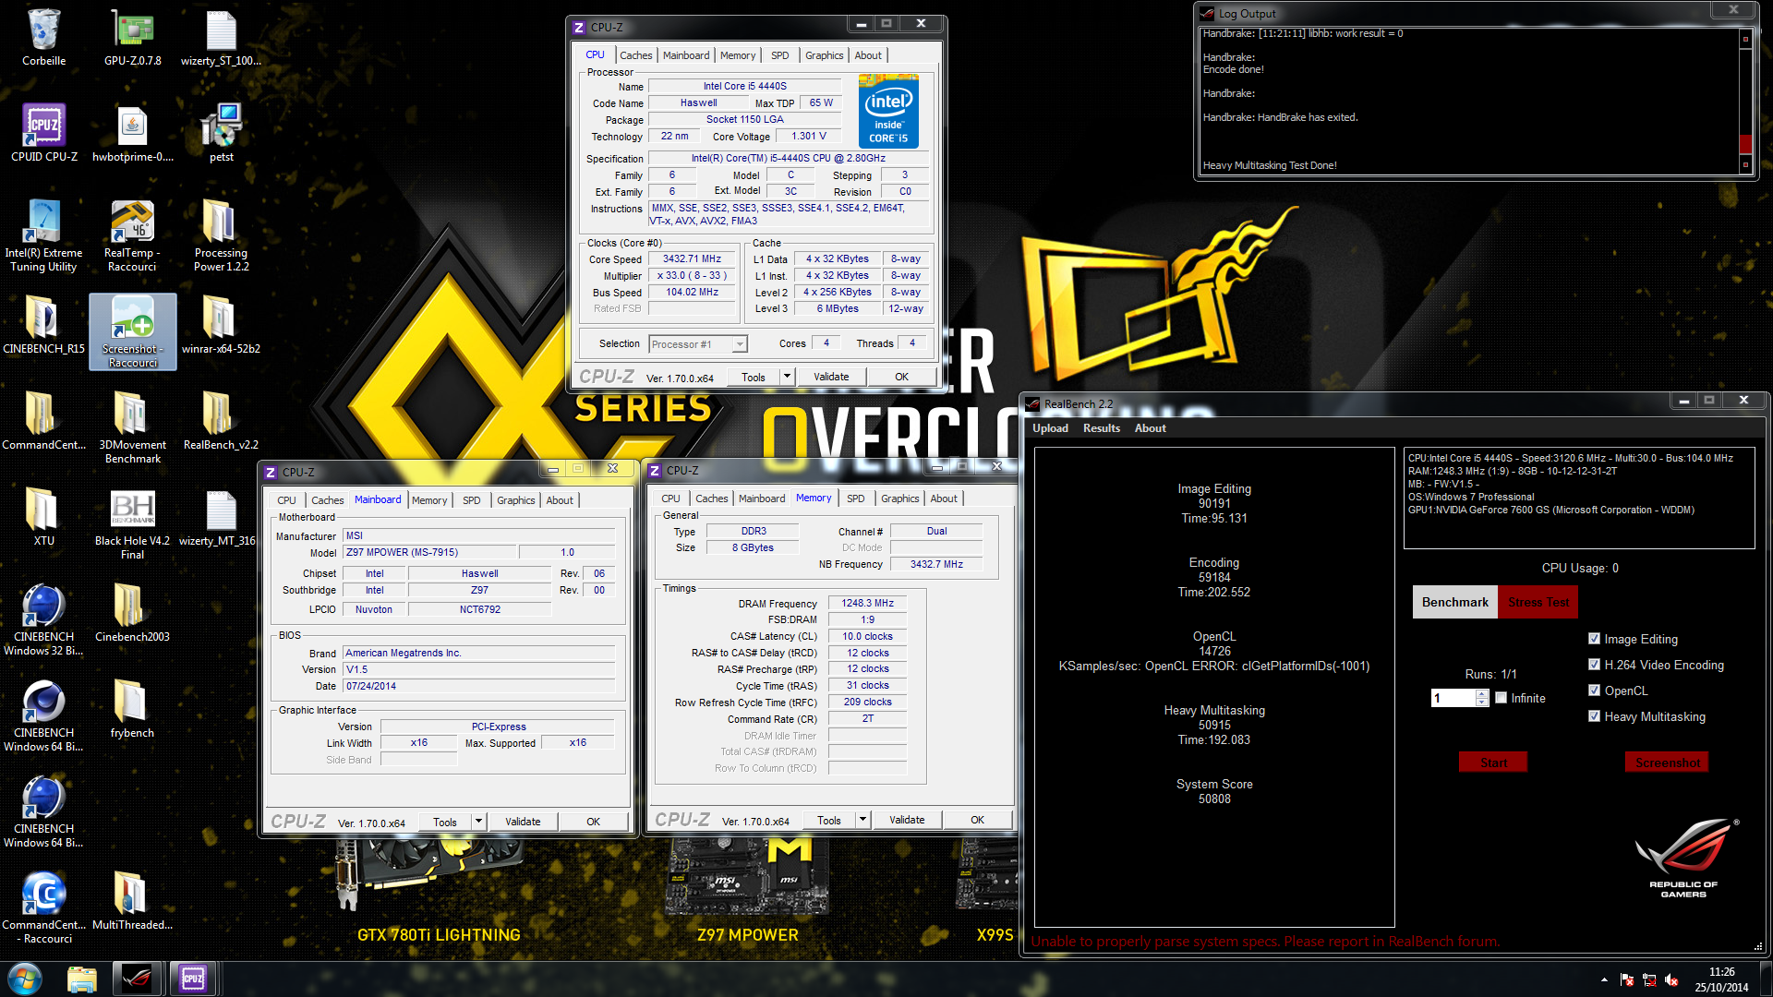Open winrar-x64-52b2 icon
1773x997 pixels.
(221, 325)
